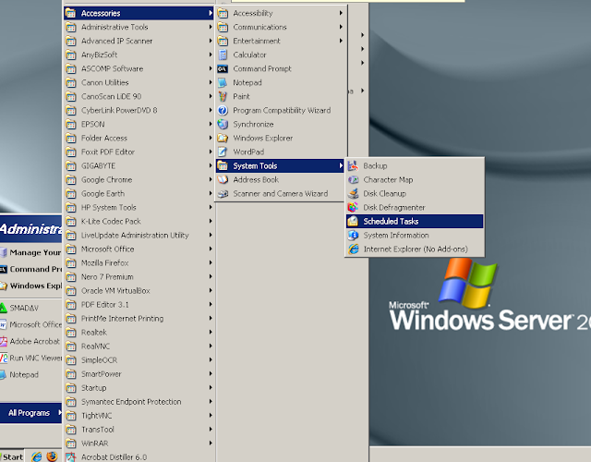Screen dimensions: 591x462
Task: Click the Disk Defragmenter icon
Action: click(x=353, y=207)
